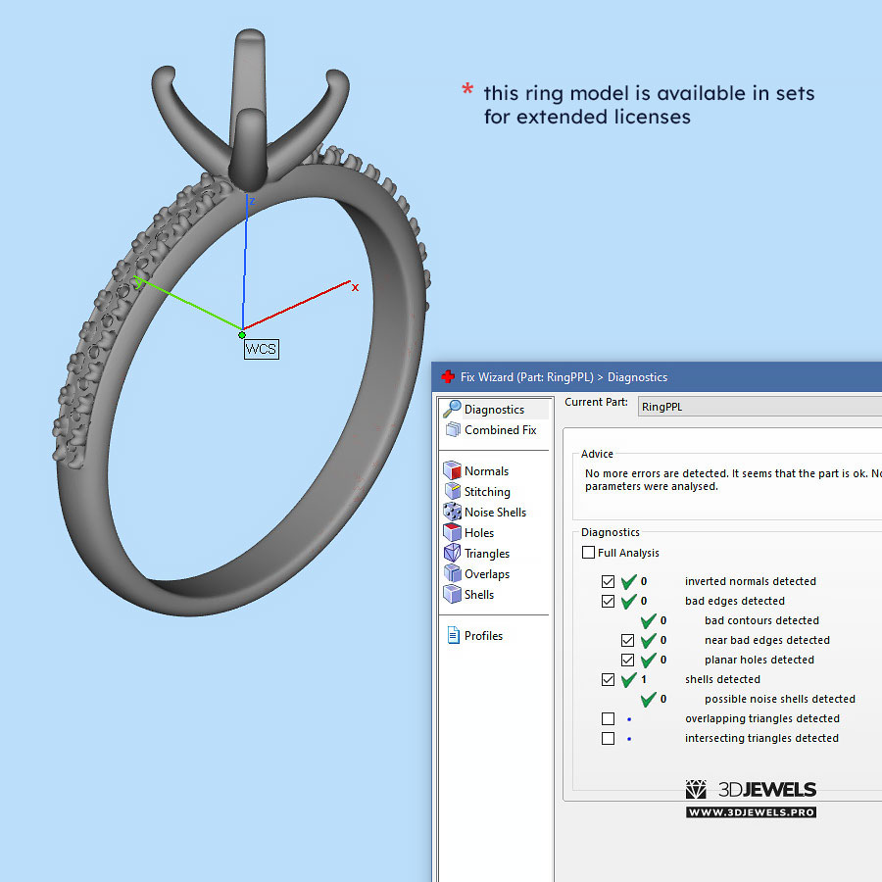Select the Profiles entry in sidebar

point(483,636)
